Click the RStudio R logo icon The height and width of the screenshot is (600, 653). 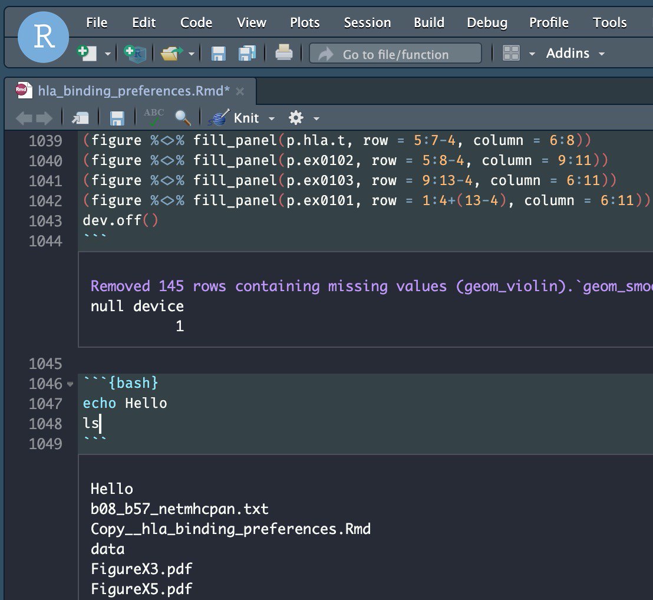[x=43, y=37]
